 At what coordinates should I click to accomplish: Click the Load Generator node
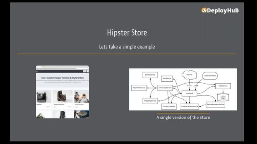coord(210,76)
